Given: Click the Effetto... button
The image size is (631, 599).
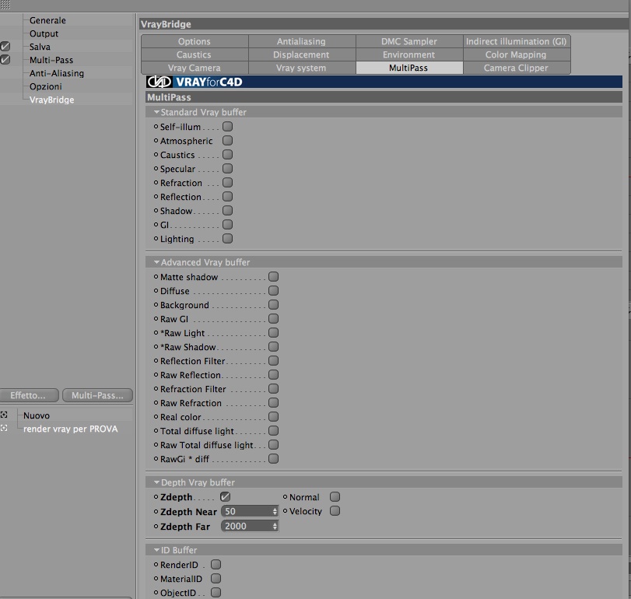Looking at the screenshot, I should (x=29, y=395).
